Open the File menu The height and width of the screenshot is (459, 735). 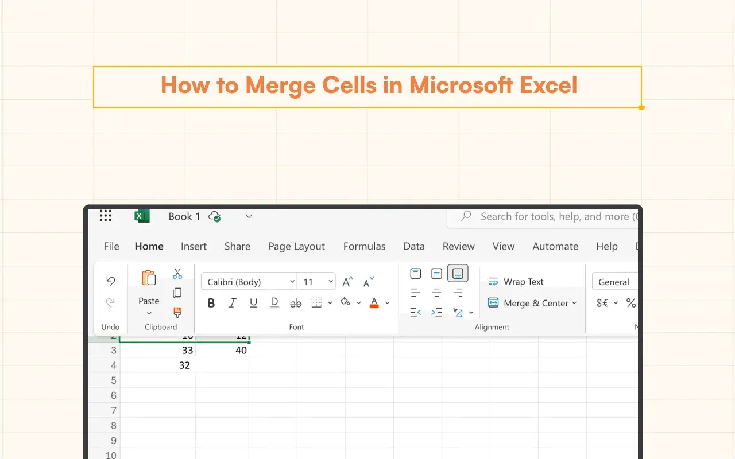(111, 246)
